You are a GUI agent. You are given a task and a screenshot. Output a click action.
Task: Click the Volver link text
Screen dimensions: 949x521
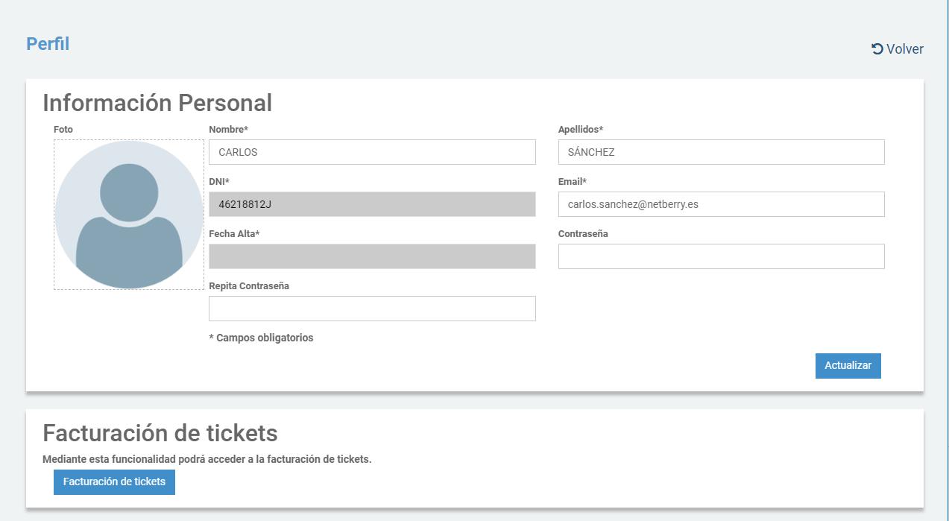coord(904,49)
